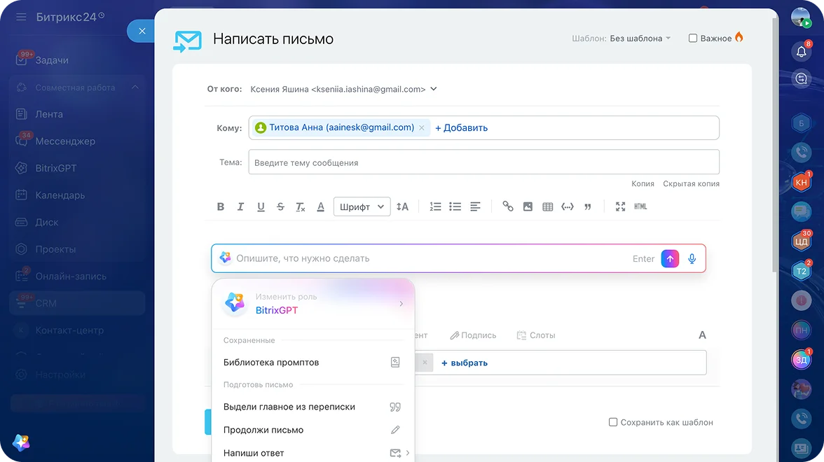
Task: Close the compose letter slider
Action: pos(142,31)
